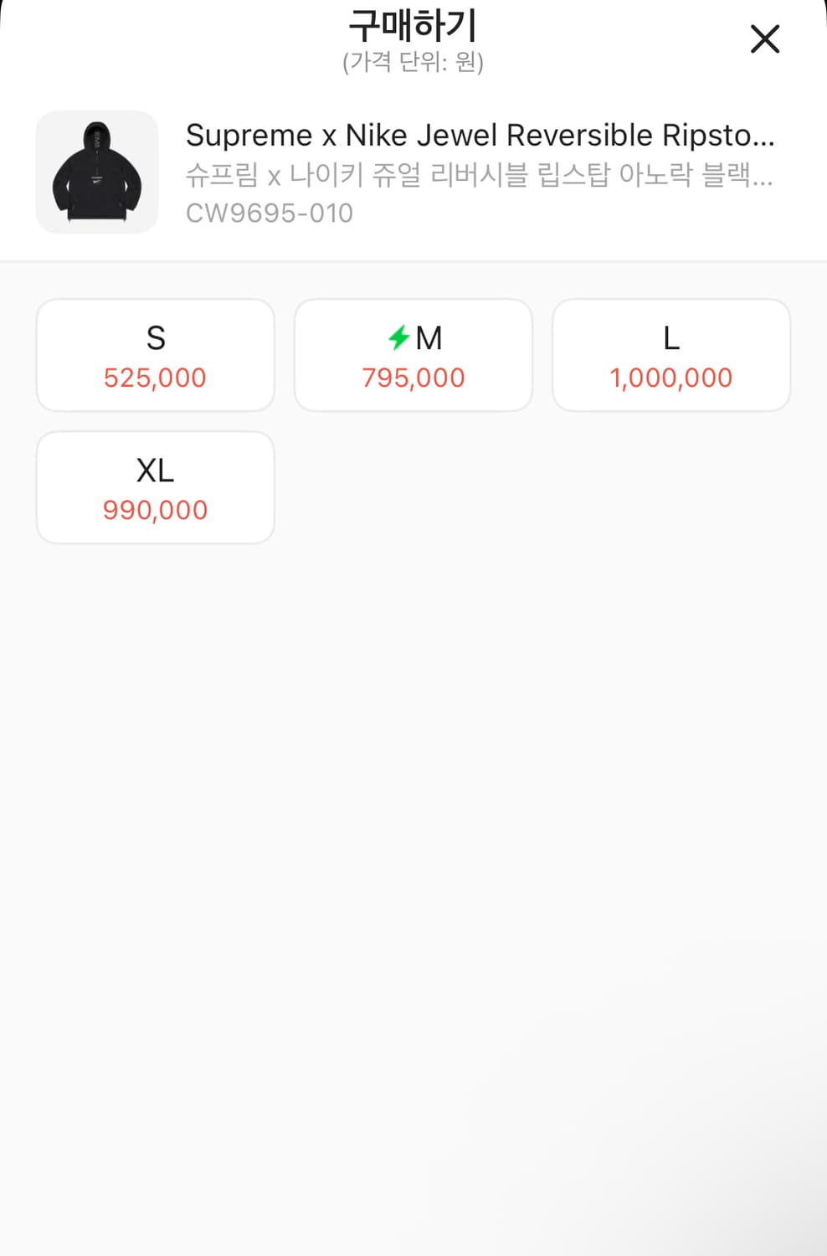Click the model code CW9695-010

[x=270, y=213]
